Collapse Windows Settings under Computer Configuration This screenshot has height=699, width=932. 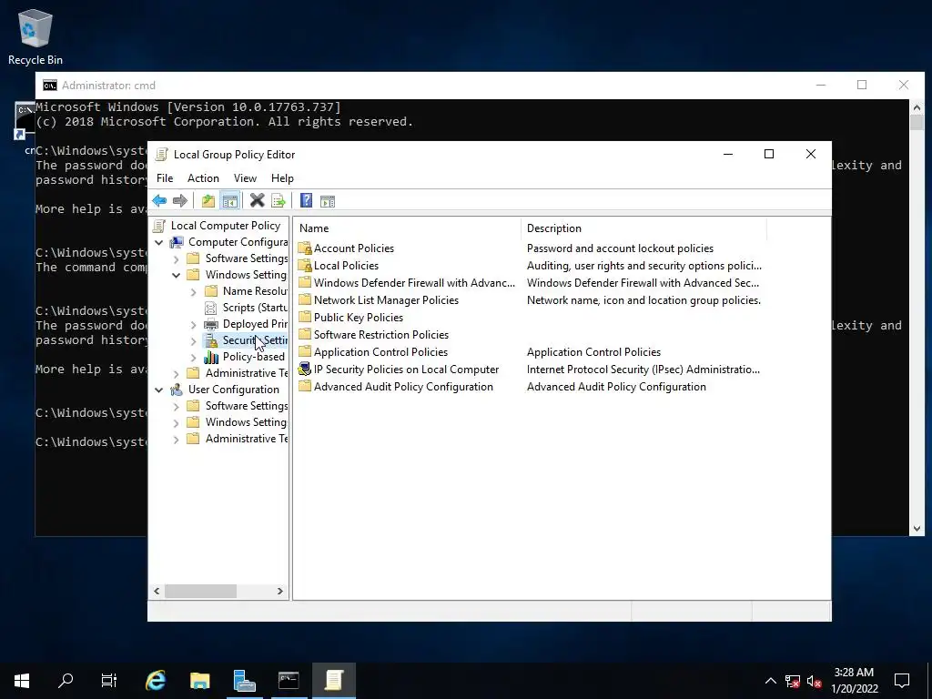[176, 275]
